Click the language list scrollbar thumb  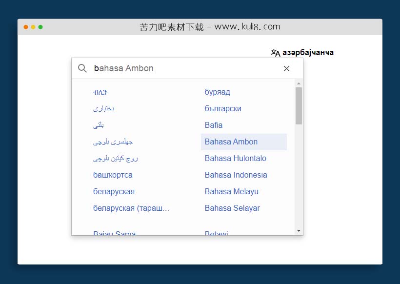(x=299, y=105)
